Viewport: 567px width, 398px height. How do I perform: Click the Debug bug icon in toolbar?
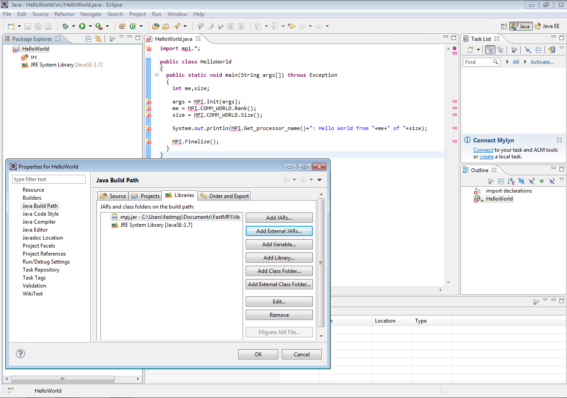point(65,26)
